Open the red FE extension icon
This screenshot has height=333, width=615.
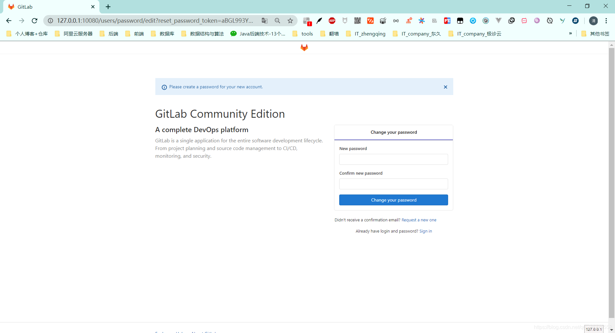coord(447,21)
